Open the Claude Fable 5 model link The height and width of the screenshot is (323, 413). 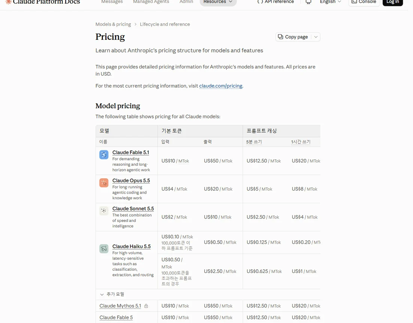tap(116, 317)
